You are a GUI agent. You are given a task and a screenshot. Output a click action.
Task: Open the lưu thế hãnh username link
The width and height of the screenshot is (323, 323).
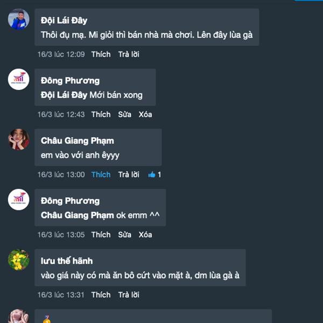point(67,261)
